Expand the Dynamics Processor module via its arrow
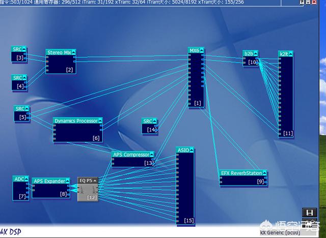 (100, 121)
